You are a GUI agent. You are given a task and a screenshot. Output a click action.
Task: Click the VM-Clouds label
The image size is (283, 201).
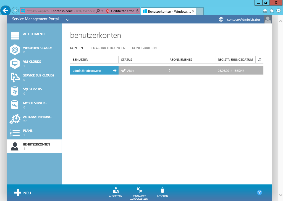click(32, 62)
